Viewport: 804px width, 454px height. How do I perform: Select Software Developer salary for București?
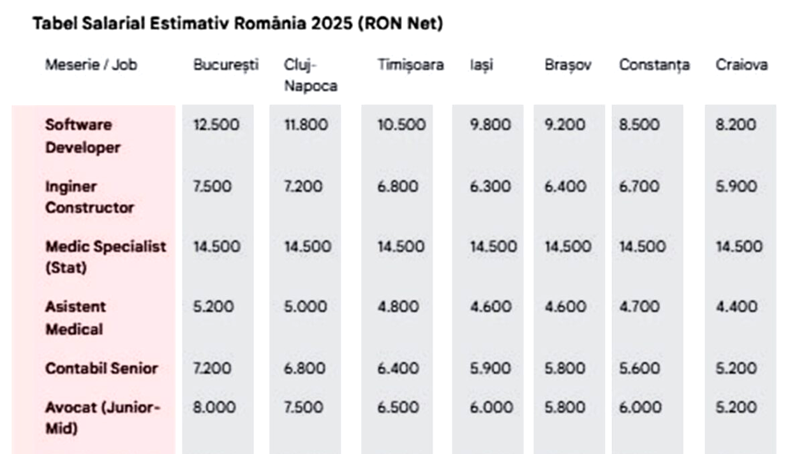(216, 125)
